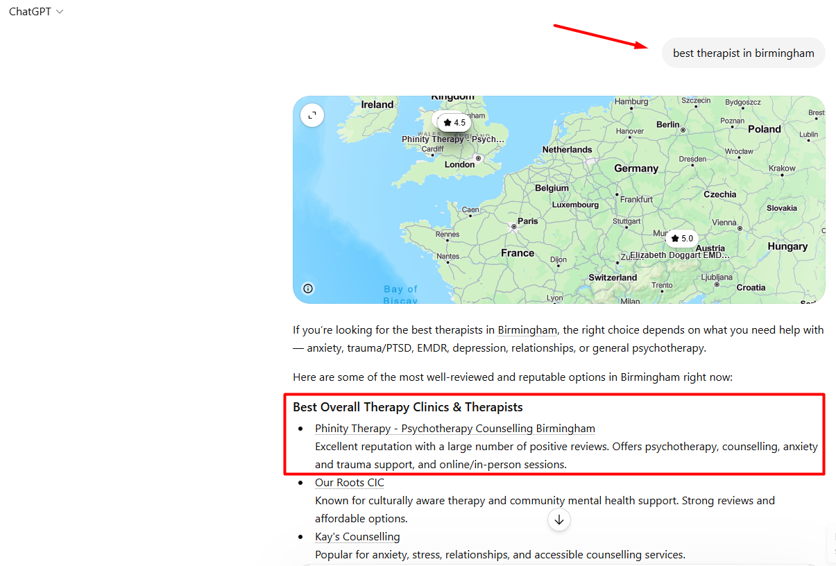This screenshot has width=836, height=566.
Task: Open the map info icon
Action: coord(308,289)
